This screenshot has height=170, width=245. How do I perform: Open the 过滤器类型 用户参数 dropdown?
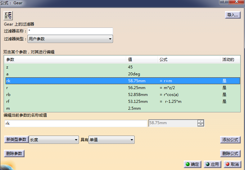(70, 39)
